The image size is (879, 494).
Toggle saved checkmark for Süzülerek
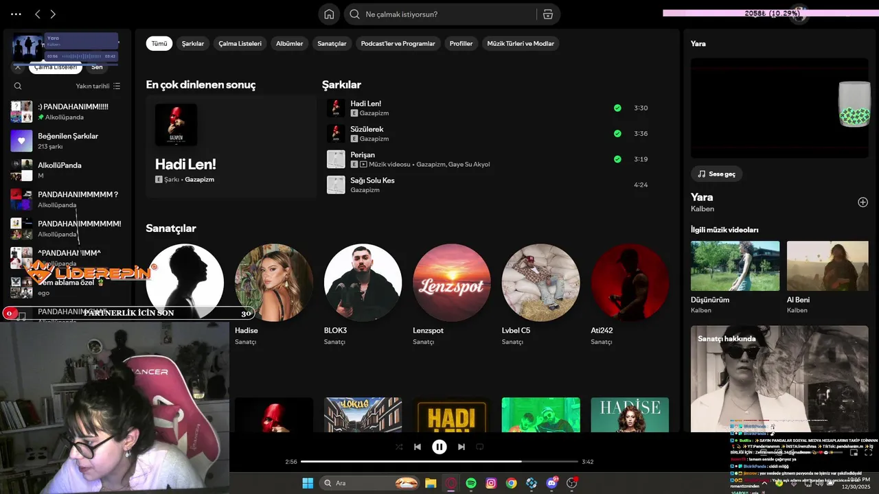pos(617,133)
